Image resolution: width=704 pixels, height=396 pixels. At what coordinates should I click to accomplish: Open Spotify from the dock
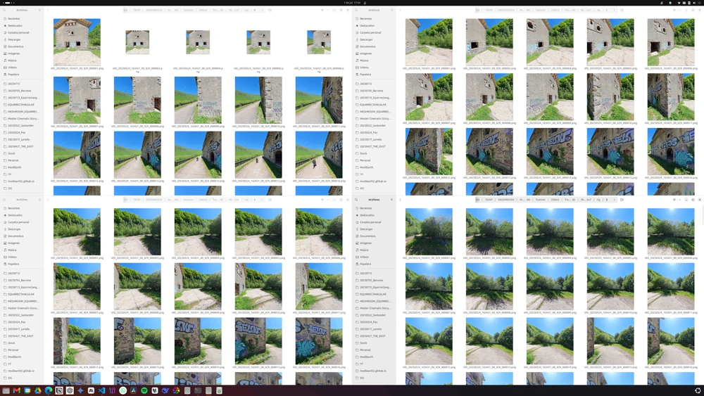pos(144,390)
